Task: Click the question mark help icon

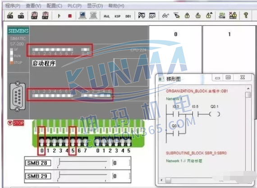Action: 246,15
